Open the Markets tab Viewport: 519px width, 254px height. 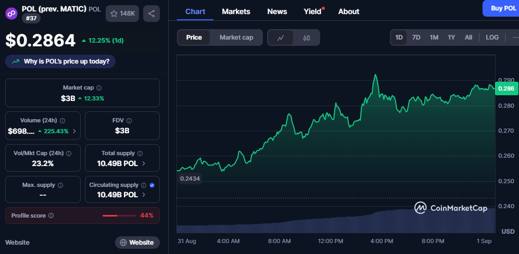click(236, 11)
